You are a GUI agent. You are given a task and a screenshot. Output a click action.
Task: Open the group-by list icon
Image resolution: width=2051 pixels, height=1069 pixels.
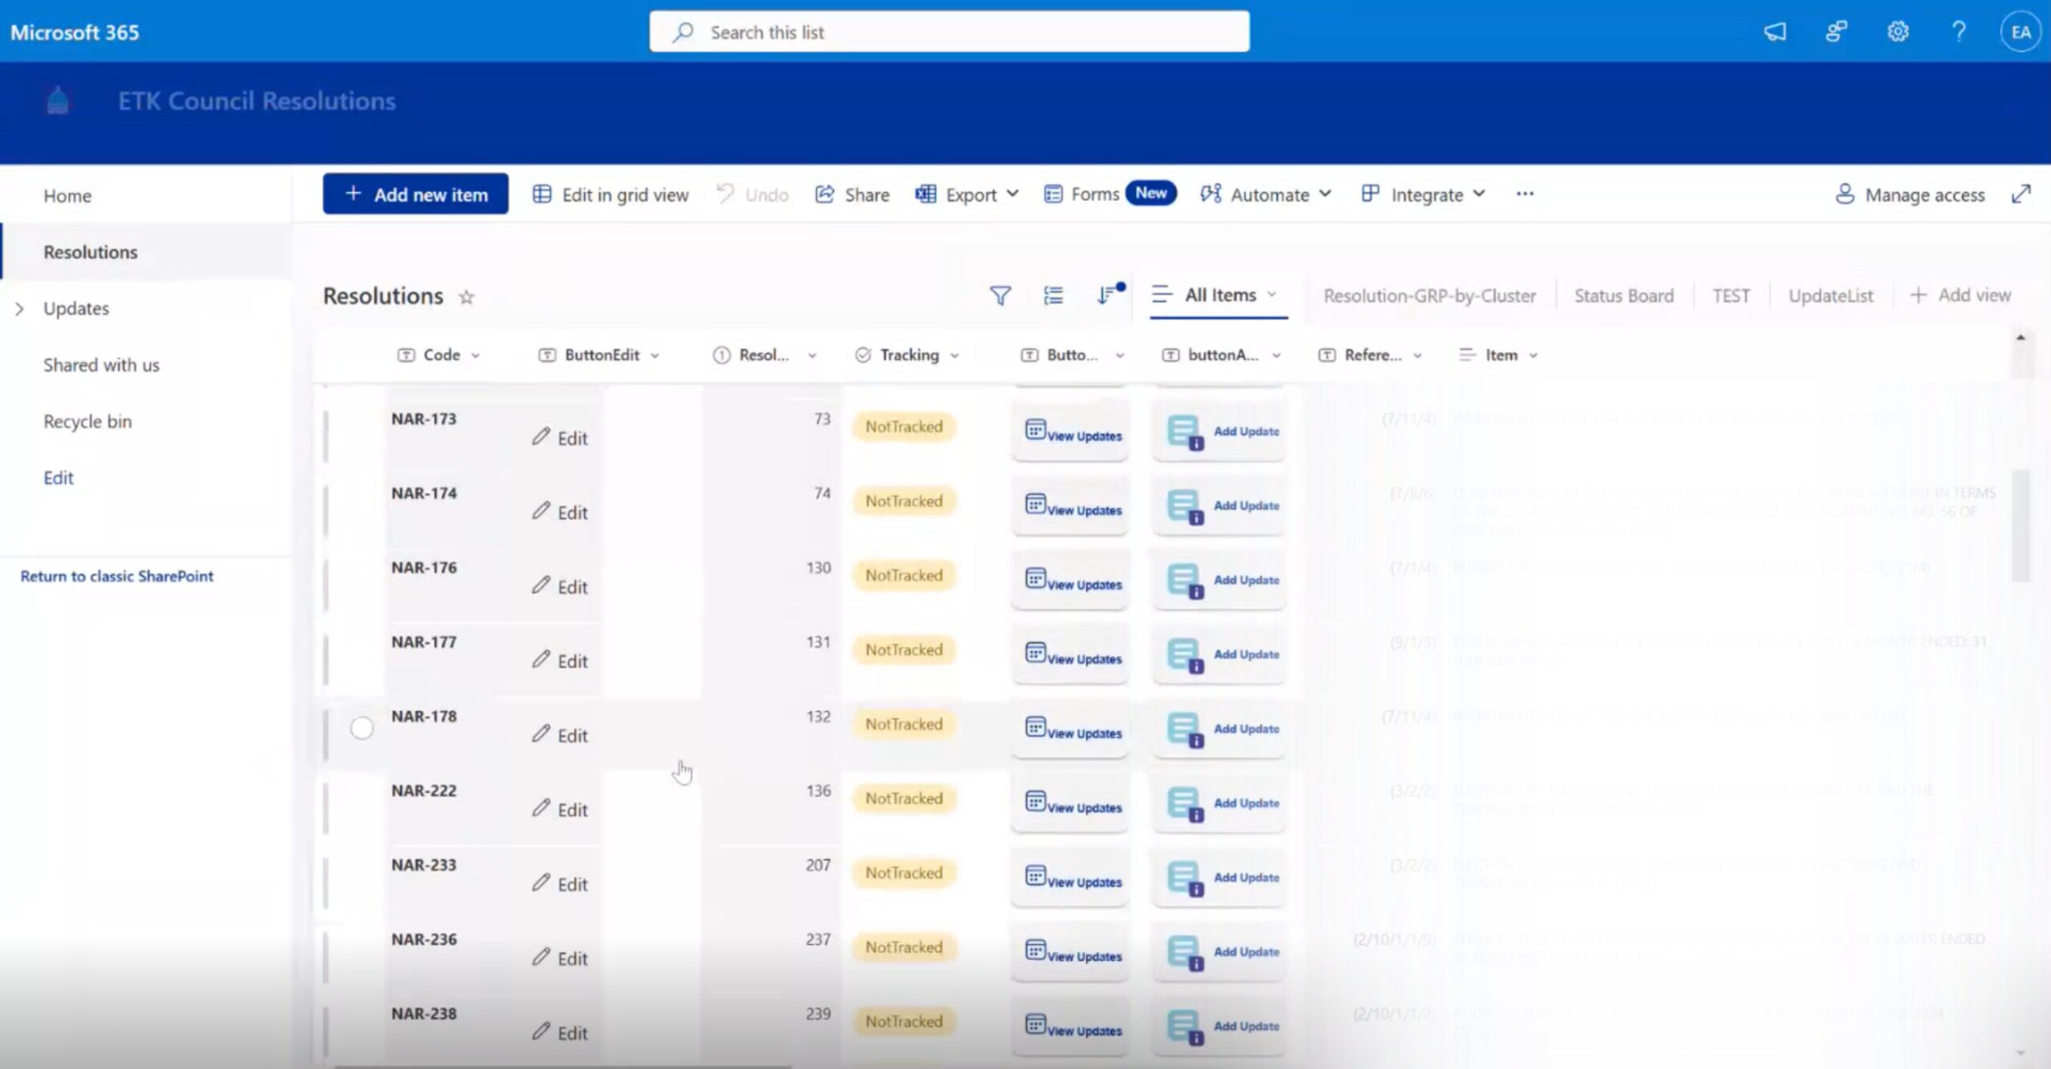tap(1054, 296)
